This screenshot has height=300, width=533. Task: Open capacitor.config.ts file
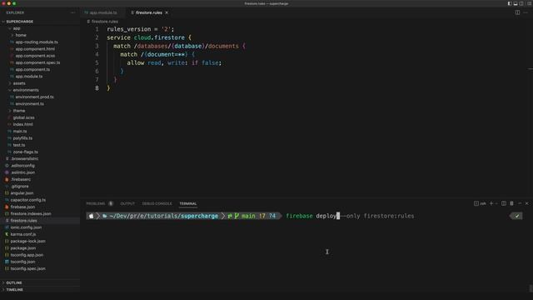click(x=27, y=200)
